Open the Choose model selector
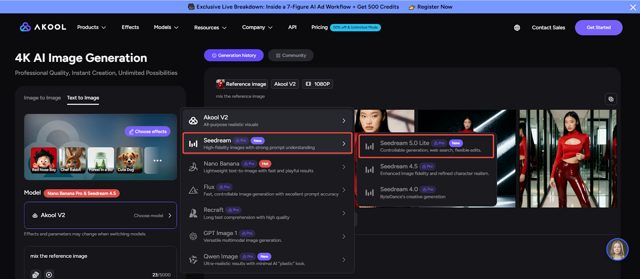 (x=100, y=216)
